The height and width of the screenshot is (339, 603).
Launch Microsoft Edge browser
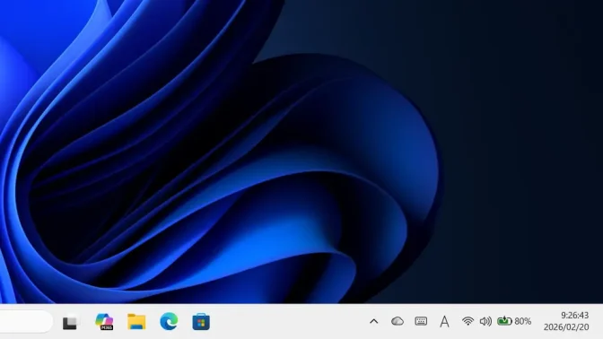pyautogui.click(x=169, y=321)
